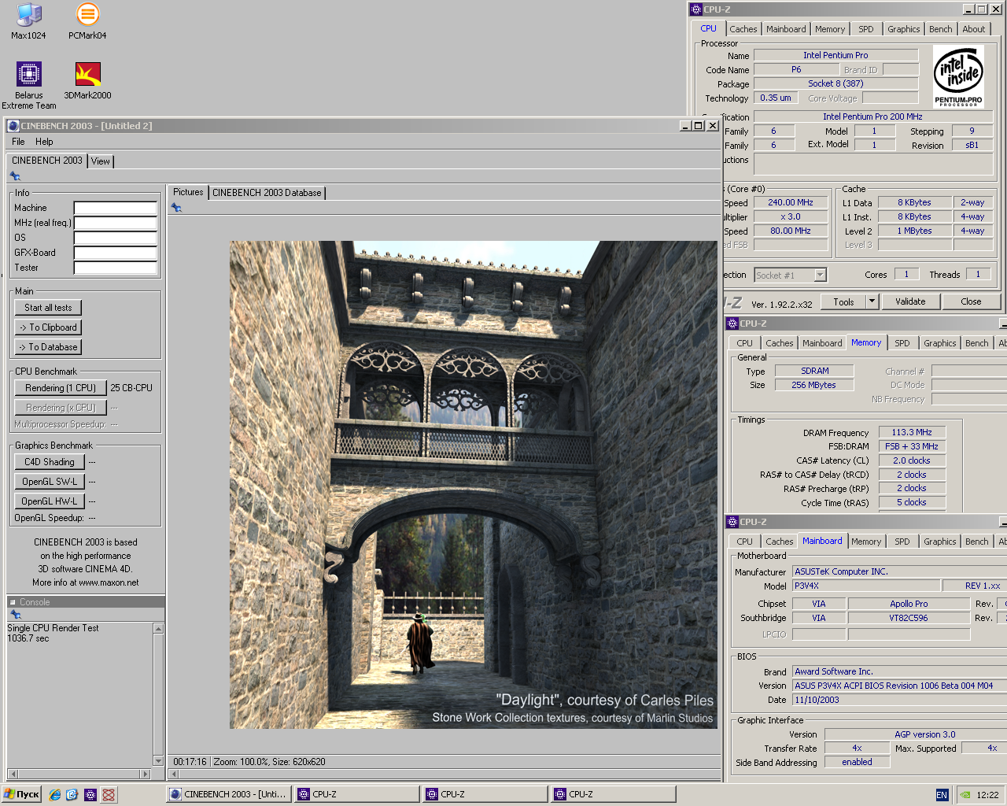Select the CINEBENCH 2003 tab

click(47, 161)
